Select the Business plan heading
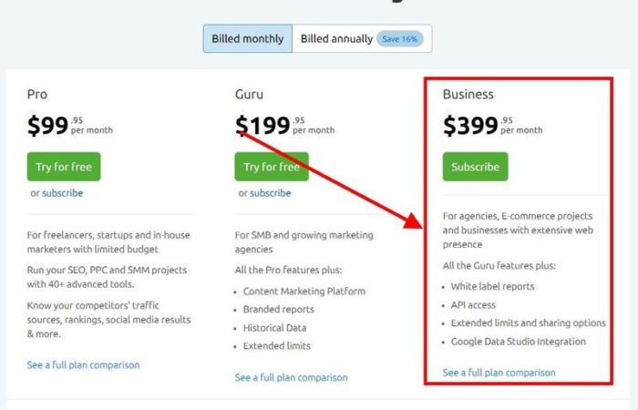This screenshot has width=638, height=410. pyautogui.click(x=468, y=94)
